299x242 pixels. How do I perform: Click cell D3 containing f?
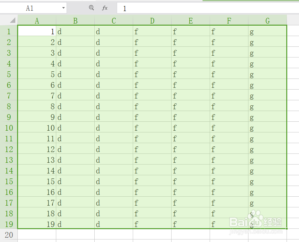[152, 52]
